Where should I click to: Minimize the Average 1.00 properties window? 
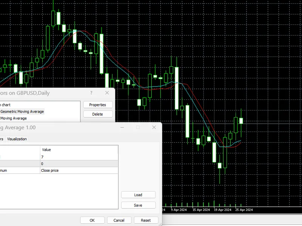[x=122, y=127]
